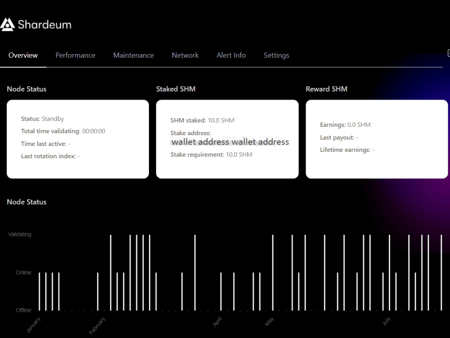View the Alert Info tab
The height and width of the screenshot is (338, 450).
231,55
